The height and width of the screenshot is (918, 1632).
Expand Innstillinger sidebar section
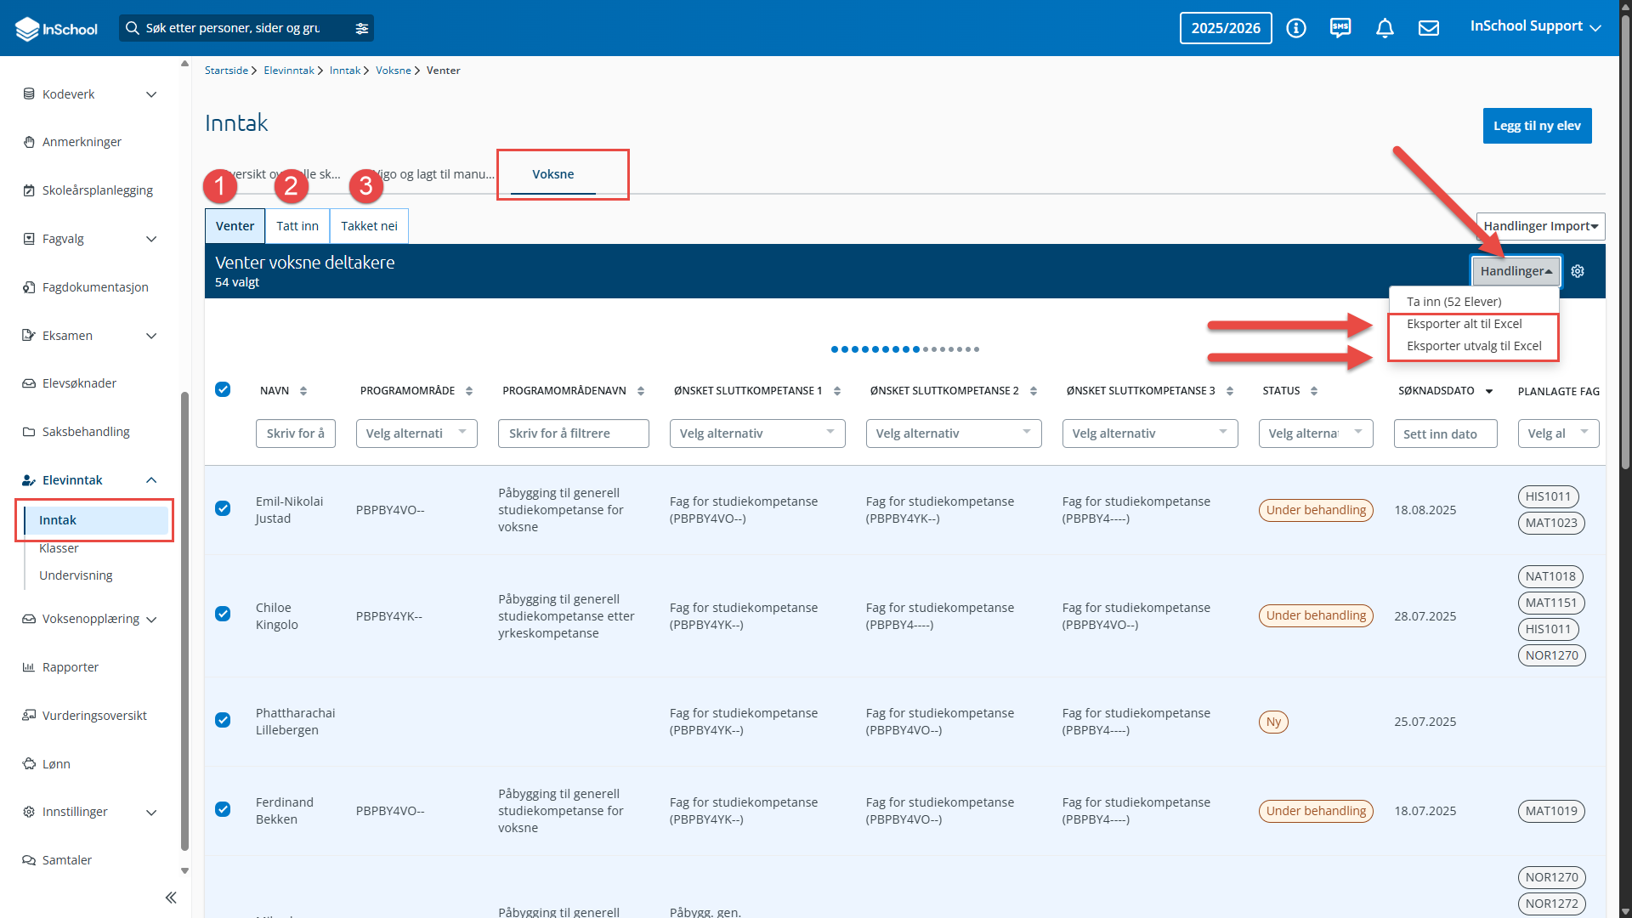point(151,813)
